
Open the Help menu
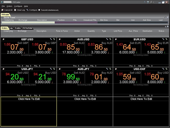[26, 6]
